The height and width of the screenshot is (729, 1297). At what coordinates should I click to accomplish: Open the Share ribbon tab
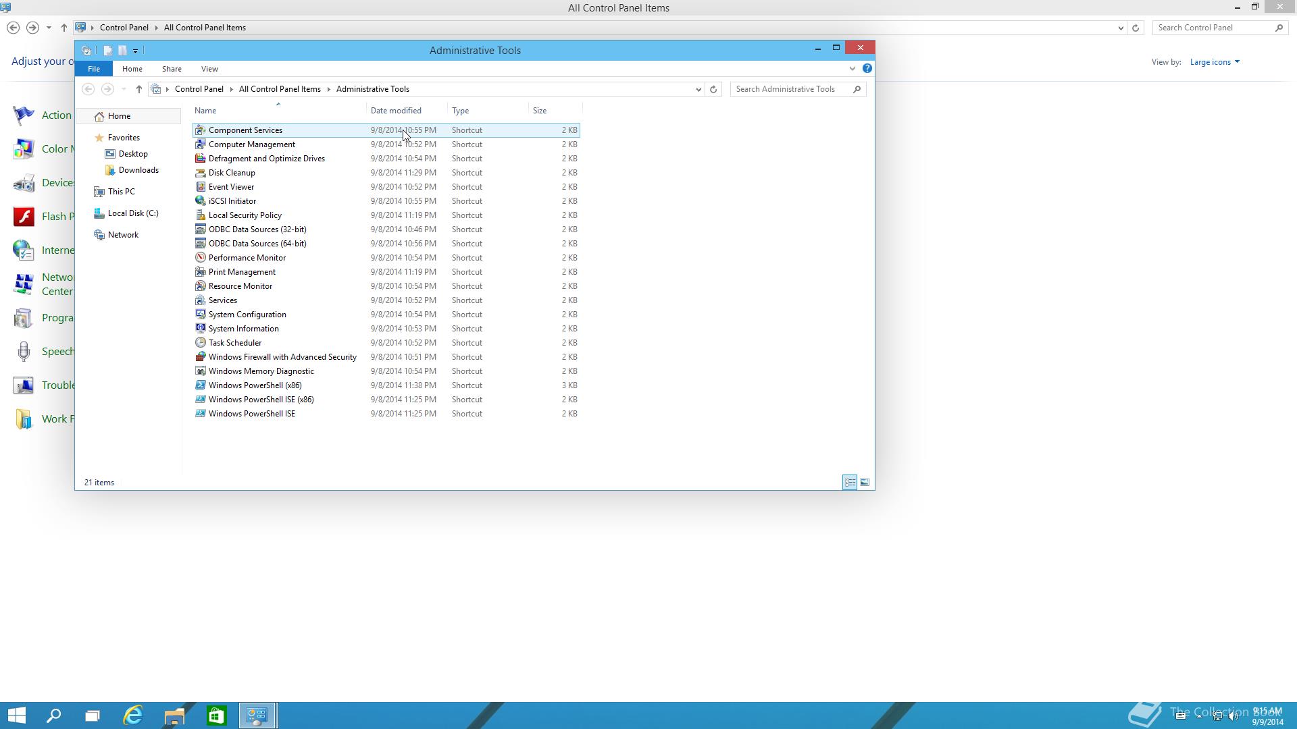pos(172,69)
